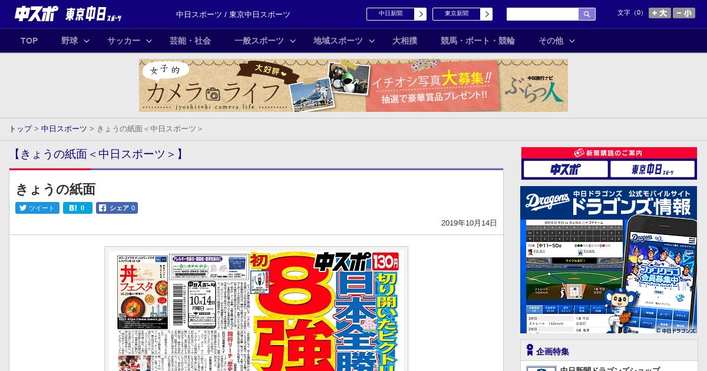Click the 新聞購読のご案内 heading

point(609,153)
